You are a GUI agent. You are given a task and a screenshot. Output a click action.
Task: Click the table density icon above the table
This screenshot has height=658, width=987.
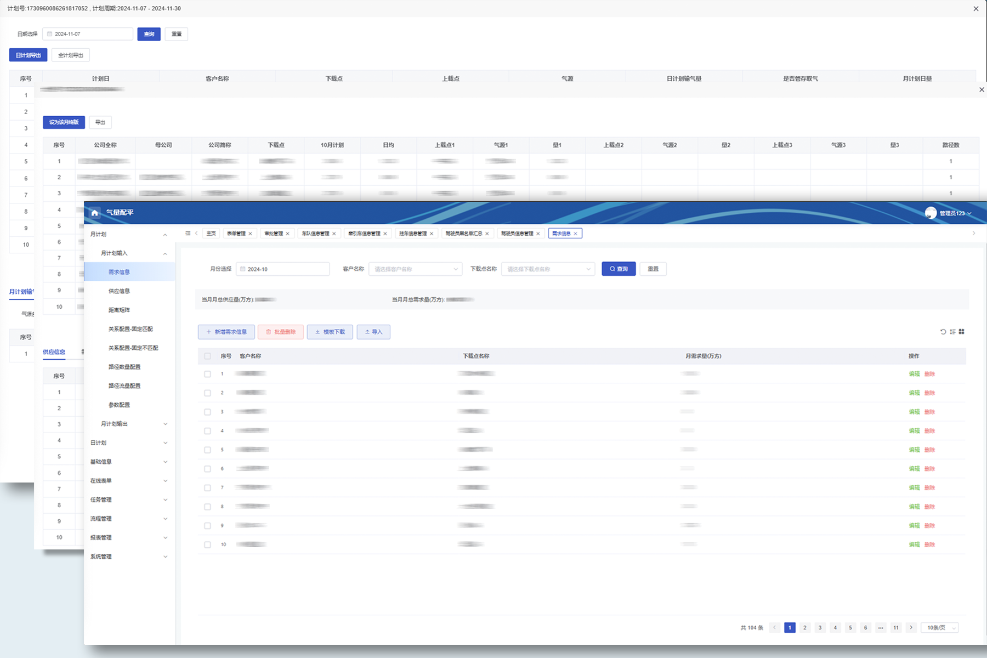[952, 332]
